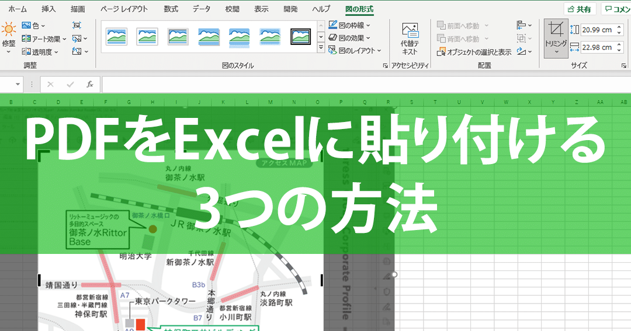Click the 修整 (Corrections) sun icon
Screen dimensions: 631x331
pos(9,29)
